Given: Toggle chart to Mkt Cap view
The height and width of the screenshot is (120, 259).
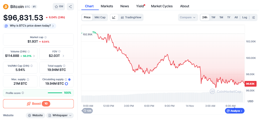Looking at the screenshot, I should coord(100,18).
